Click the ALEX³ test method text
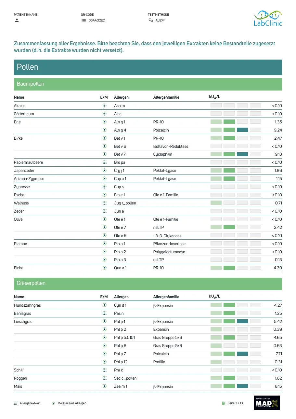This screenshot has height=419, width=296. point(160,20)
